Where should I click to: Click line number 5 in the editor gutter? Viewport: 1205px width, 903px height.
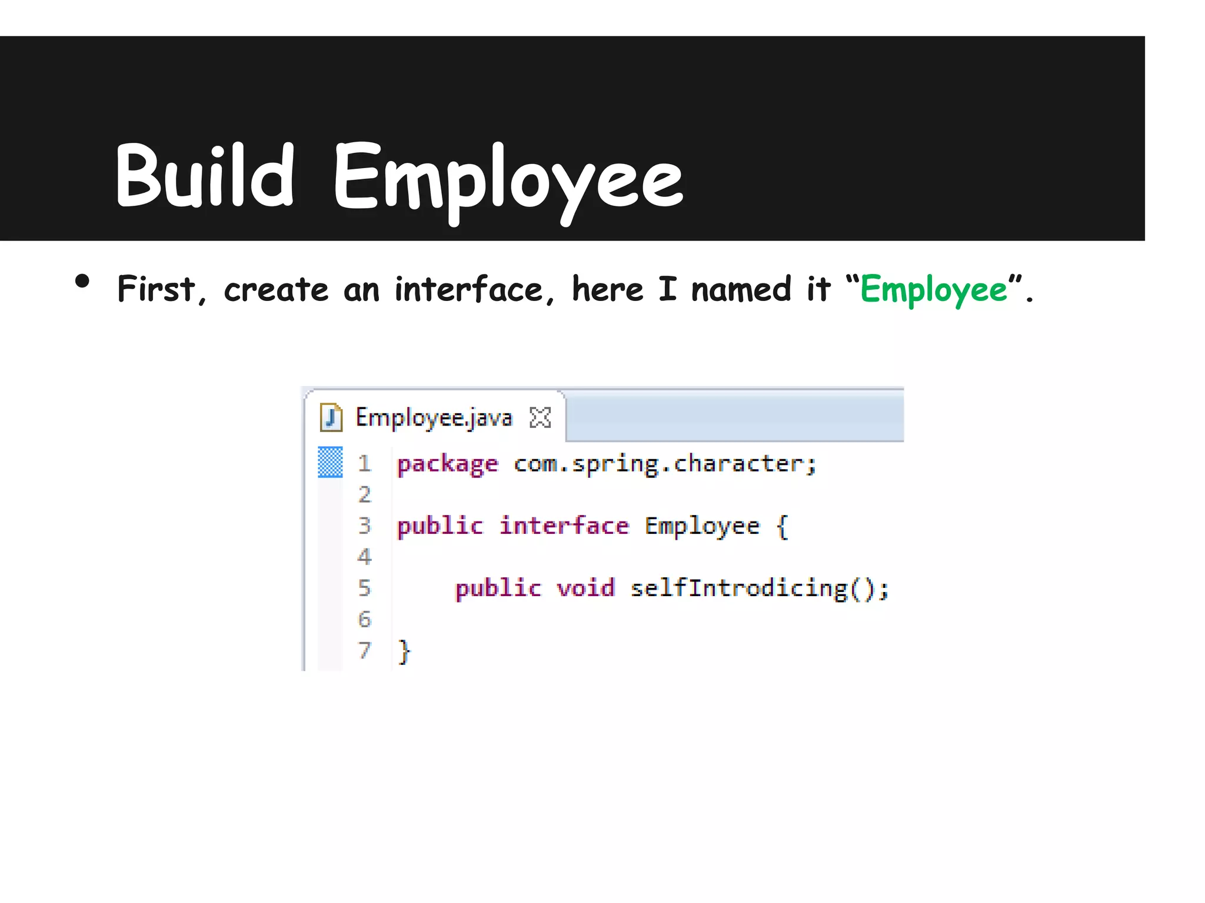pos(364,588)
